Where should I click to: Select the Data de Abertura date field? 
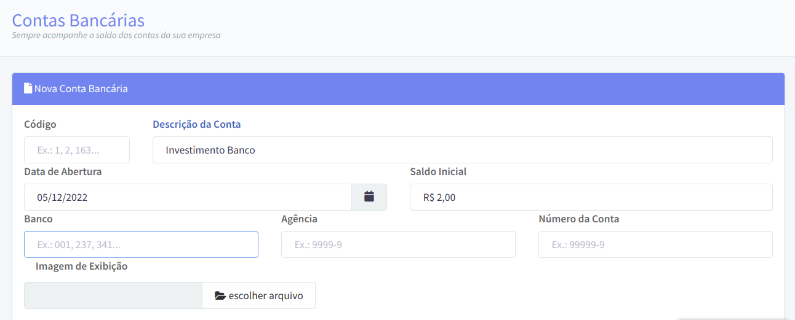[188, 197]
